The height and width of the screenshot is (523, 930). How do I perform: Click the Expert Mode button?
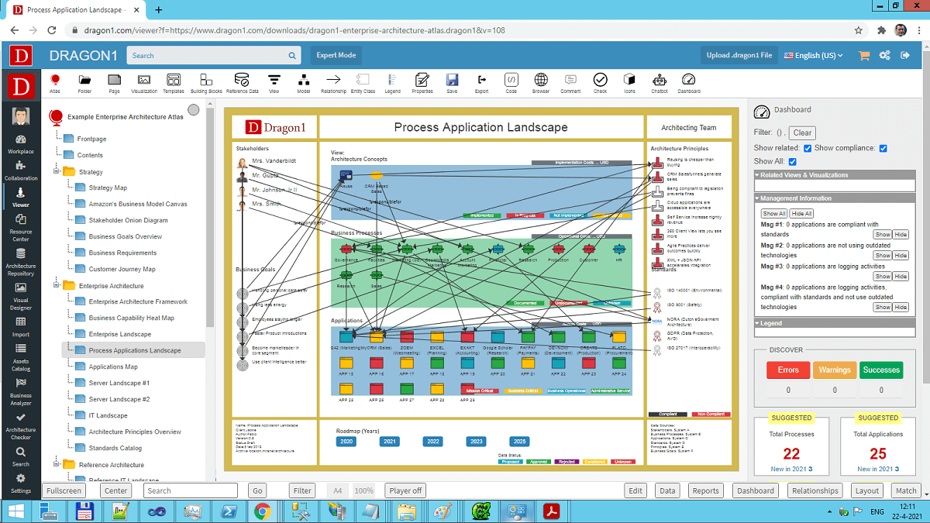336,56
